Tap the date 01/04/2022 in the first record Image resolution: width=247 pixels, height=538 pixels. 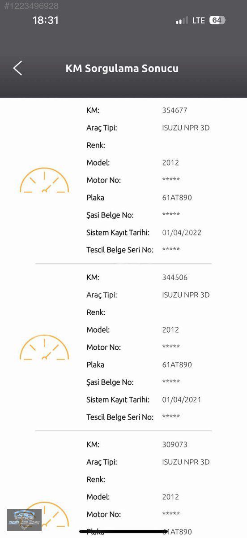click(x=182, y=233)
